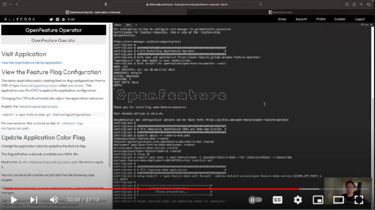Switch to the Tab 1 terminal tab
375x210 pixels.
[x=128, y=25]
